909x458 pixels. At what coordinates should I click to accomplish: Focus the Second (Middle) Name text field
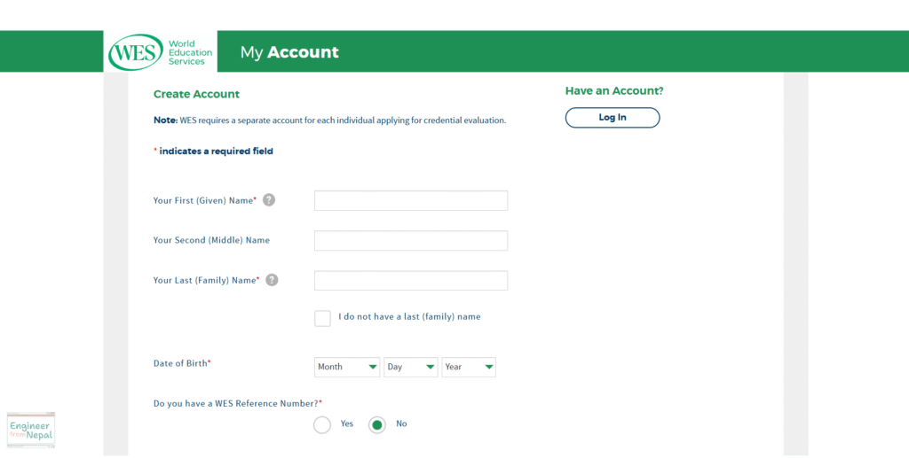pyautogui.click(x=411, y=241)
